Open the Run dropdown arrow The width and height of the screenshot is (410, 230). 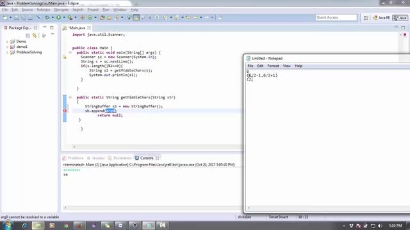coord(64,18)
